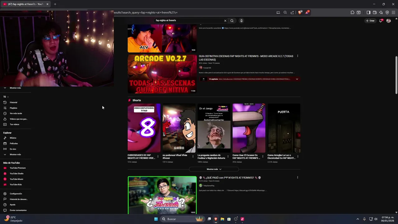The height and width of the screenshot is (224, 398).
Task: Expand Mostrar más below Shorts shelf
Action: pyautogui.click(x=214, y=169)
